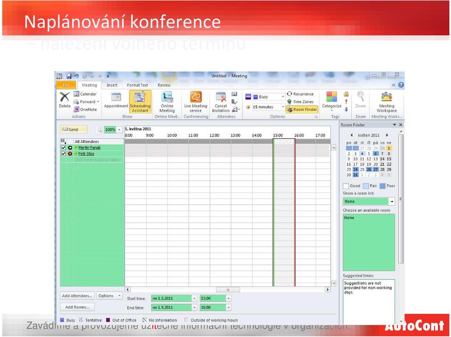
Task: Open Show a room list dropdown
Action: (392, 201)
